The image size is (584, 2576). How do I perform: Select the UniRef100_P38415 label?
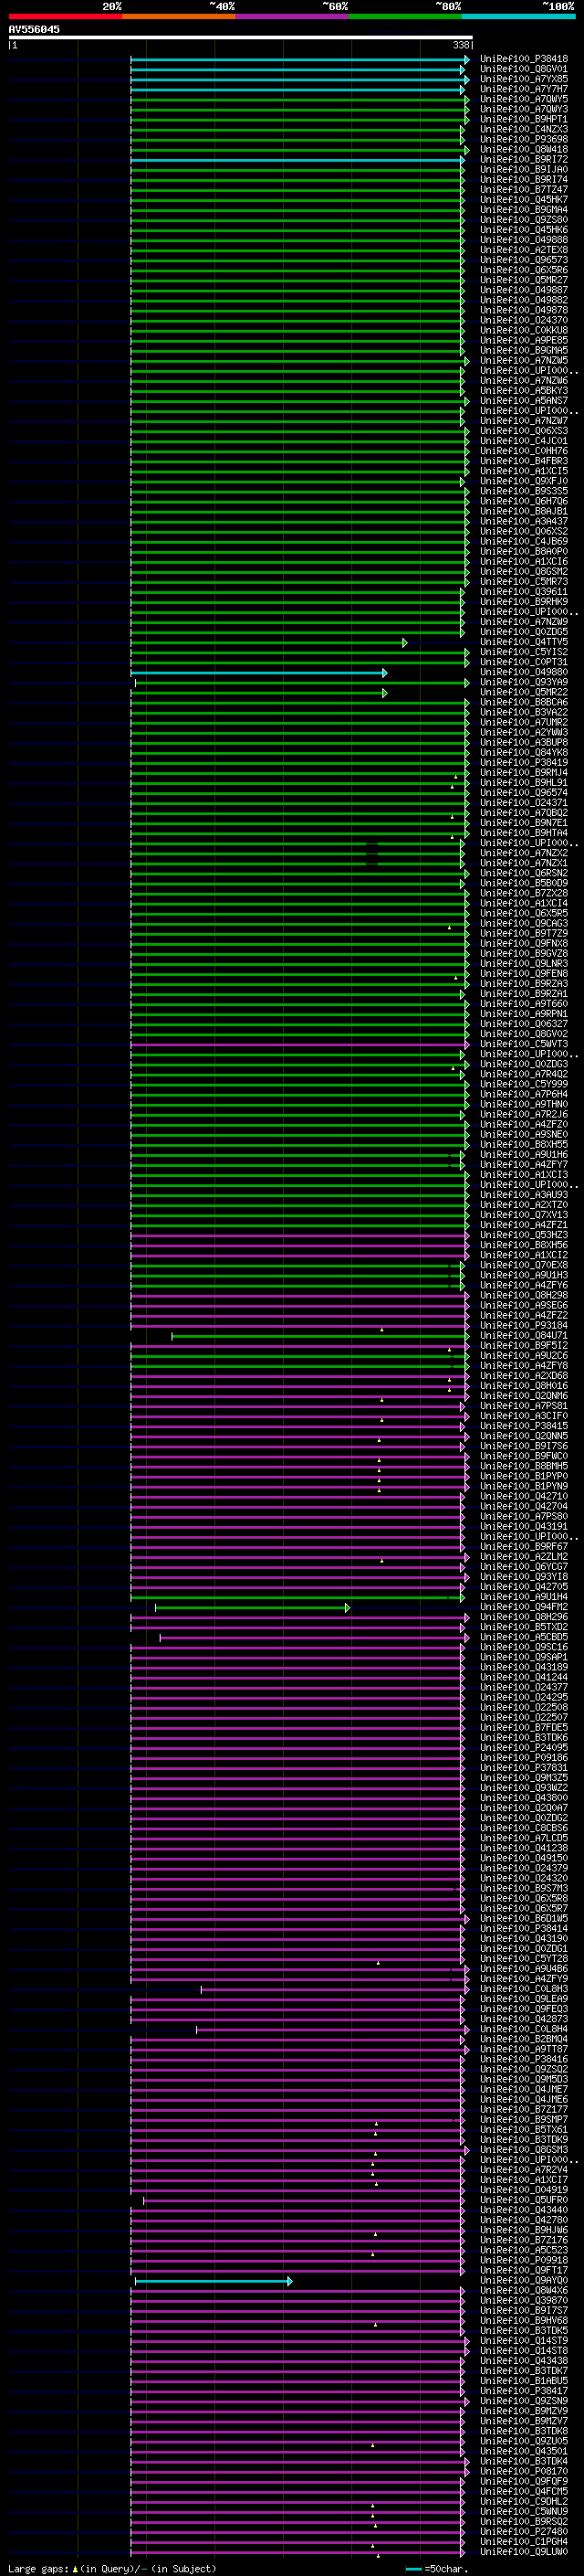tap(523, 1426)
